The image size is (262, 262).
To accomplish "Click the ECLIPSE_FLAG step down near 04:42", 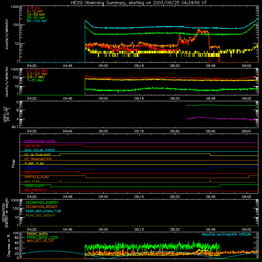I will (60, 168).
